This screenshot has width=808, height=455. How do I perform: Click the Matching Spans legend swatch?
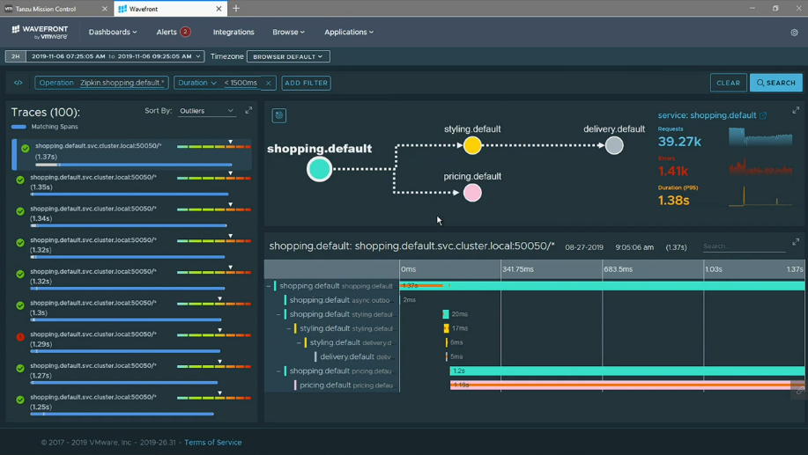coord(19,127)
